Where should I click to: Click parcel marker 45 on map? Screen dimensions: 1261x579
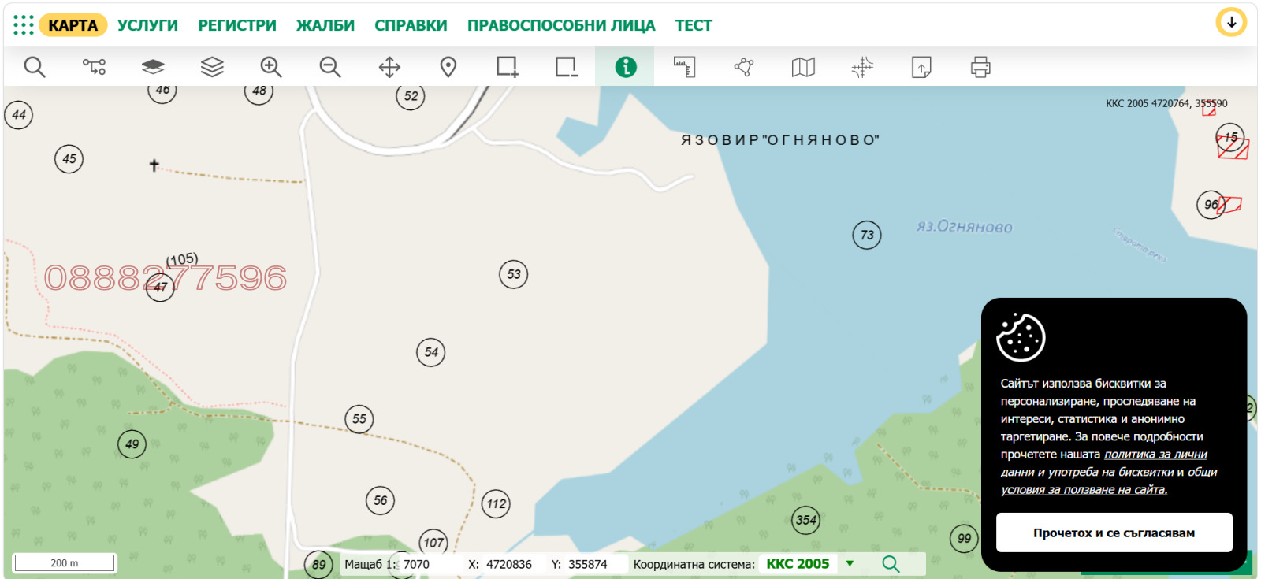[69, 159]
